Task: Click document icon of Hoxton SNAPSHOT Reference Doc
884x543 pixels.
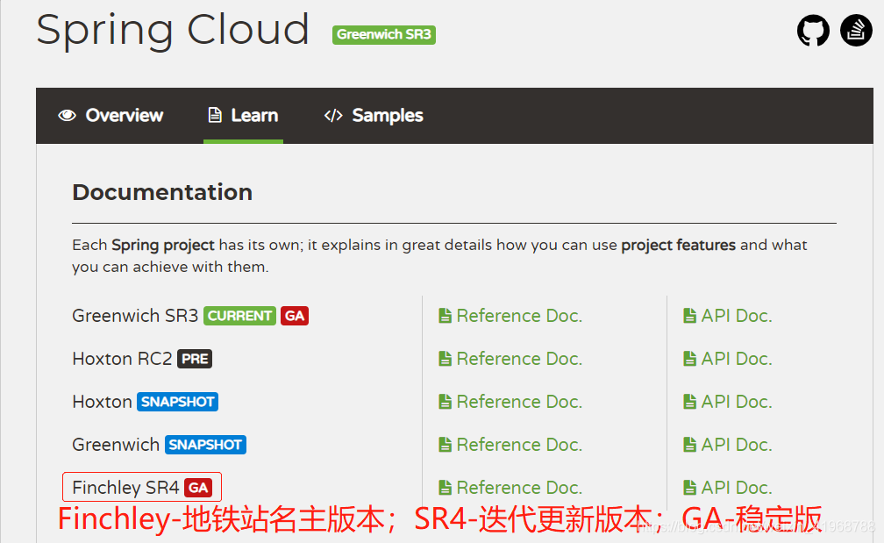Action: [445, 402]
